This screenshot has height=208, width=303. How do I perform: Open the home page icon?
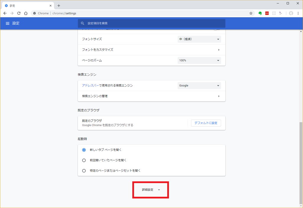click(x=26, y=13)
